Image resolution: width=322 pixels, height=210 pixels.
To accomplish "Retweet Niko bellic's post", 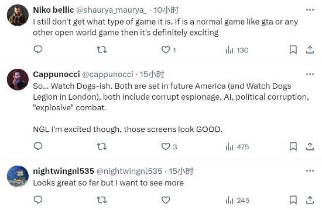I will tap(102, 50).
